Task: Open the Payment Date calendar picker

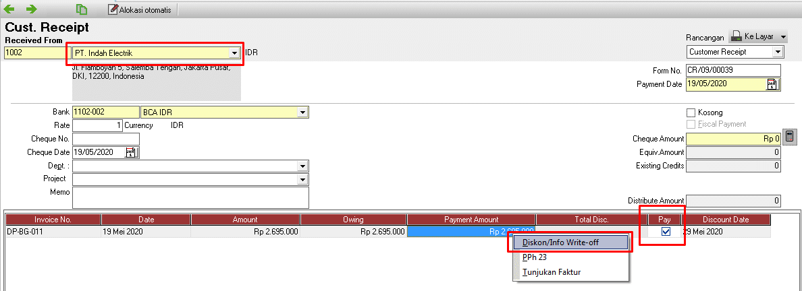Action: coord(772,84)
